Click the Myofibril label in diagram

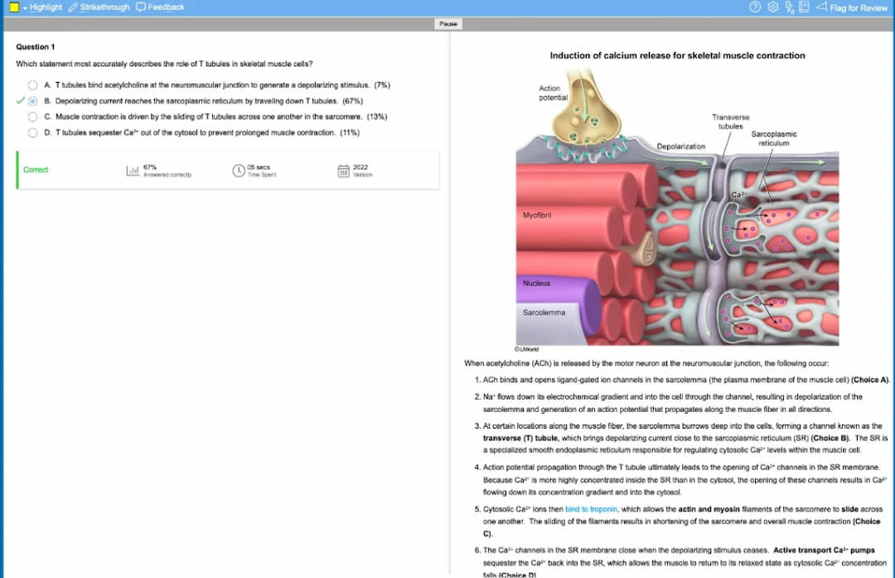coord(536,216)
